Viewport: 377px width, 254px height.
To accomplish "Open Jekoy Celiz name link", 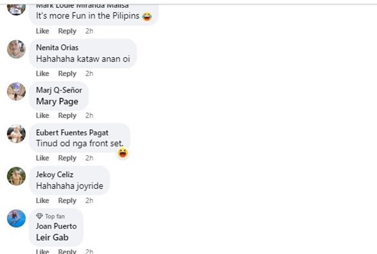I will [55, 174].
